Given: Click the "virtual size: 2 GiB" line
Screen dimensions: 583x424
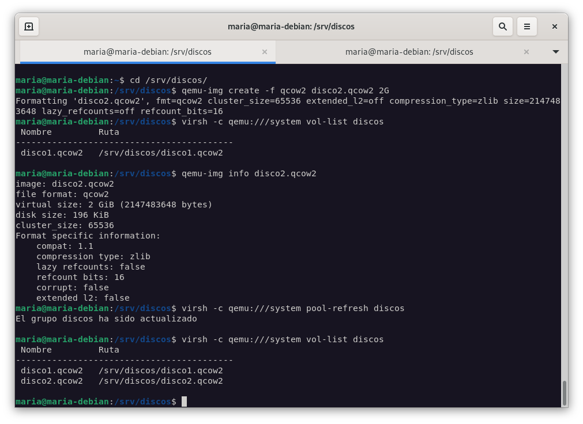Looking at the screenshot, I should coord(114,205).
